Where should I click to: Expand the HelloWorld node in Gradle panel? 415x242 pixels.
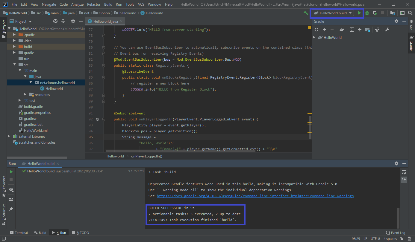click(314, 37)
